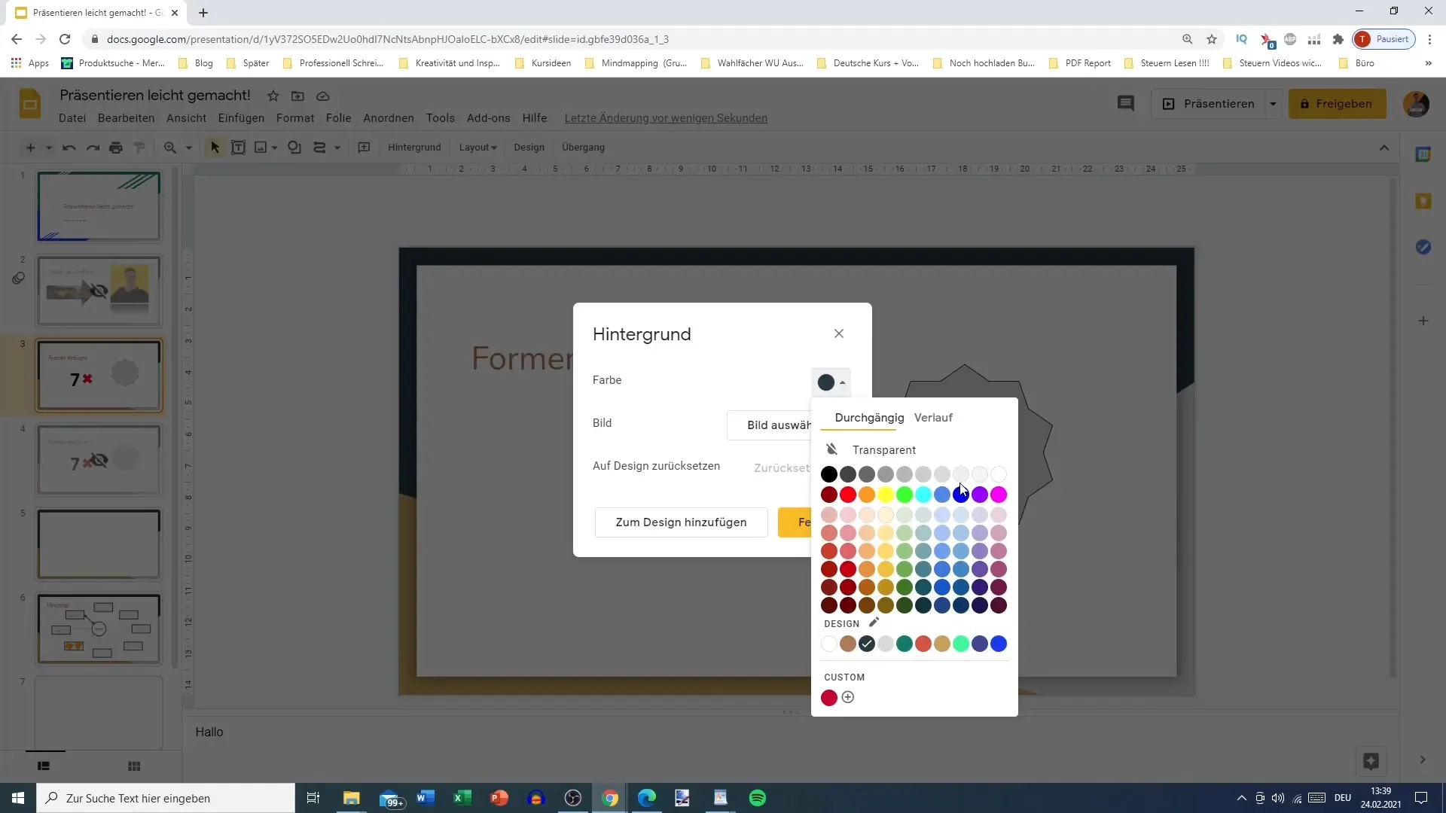
Task: Select the text box tool
Action: click(238, 148)
